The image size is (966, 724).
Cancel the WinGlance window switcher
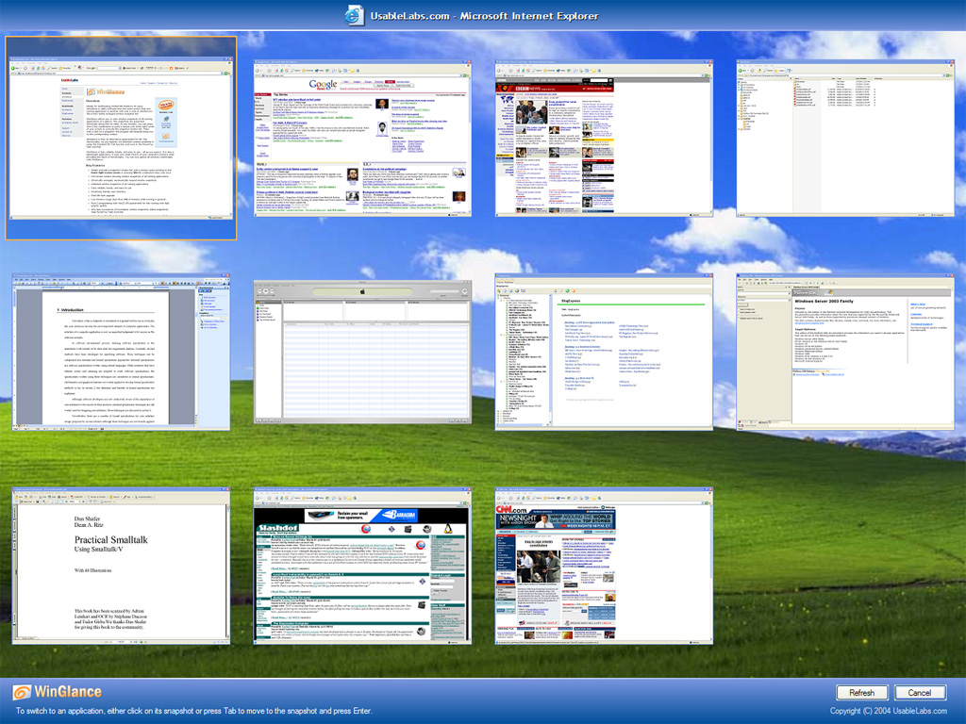(x=920, y=693)
